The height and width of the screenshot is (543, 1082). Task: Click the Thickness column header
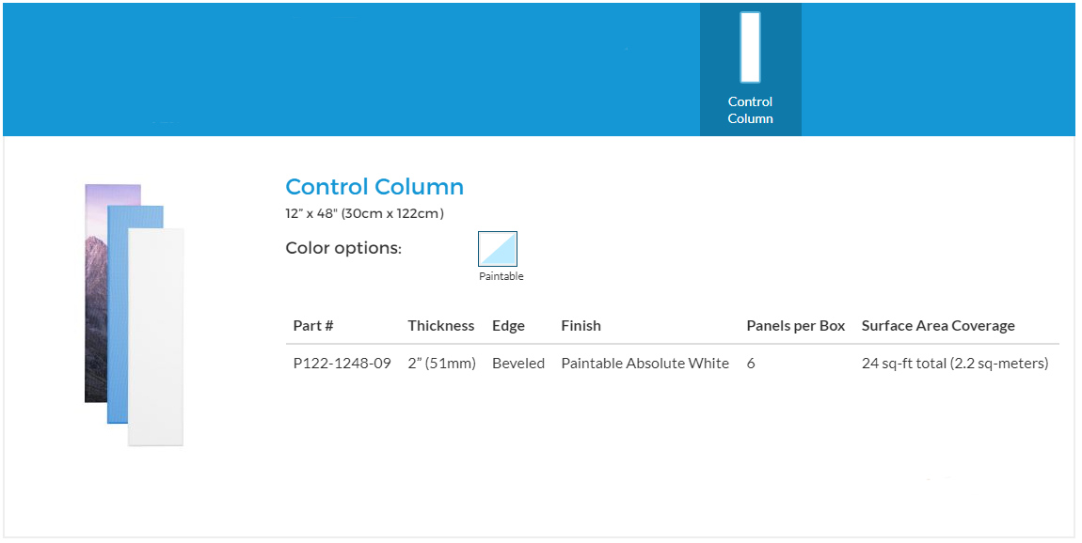pyautogui.click(x=441, y=326)
